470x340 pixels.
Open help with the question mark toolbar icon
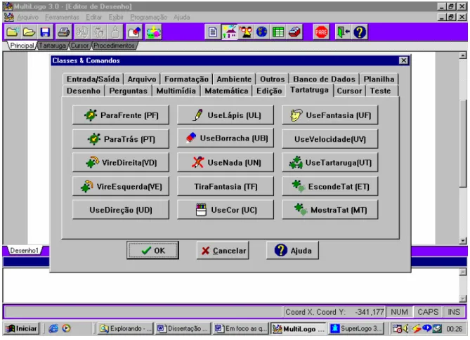pyautogui.click(x=360, y=32)
